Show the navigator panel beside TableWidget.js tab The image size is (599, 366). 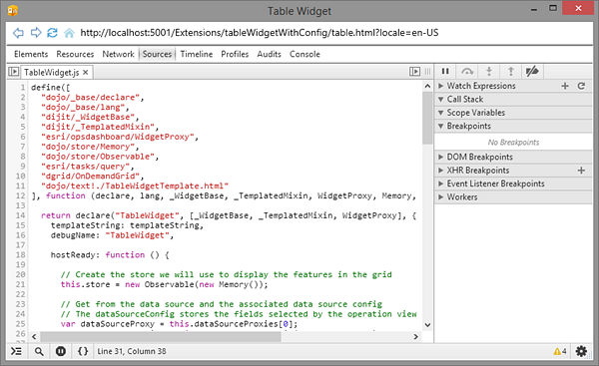pos(13,72)
